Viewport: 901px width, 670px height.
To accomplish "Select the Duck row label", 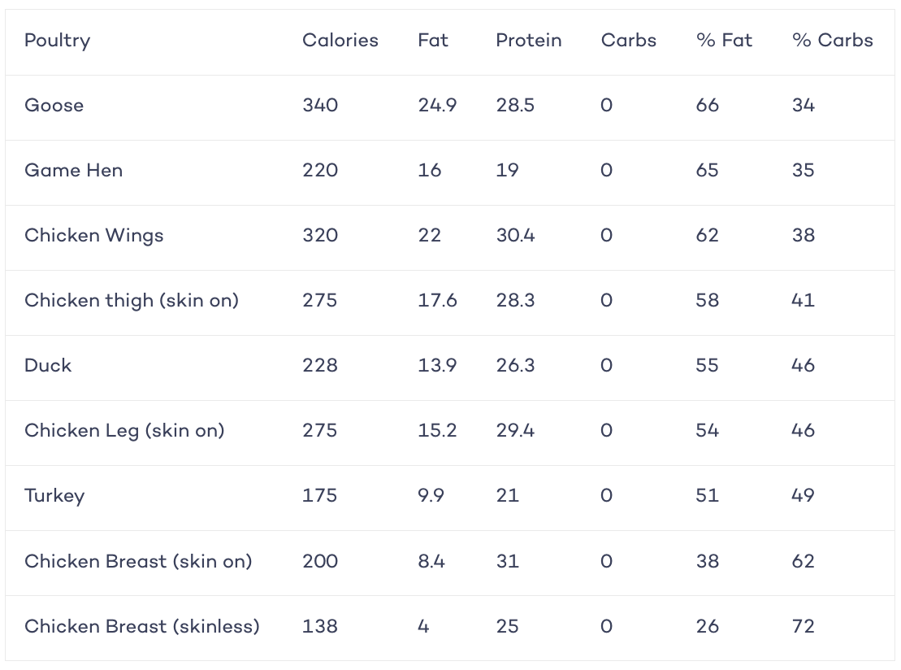I will pyautogui.click(x=48, y=365).
